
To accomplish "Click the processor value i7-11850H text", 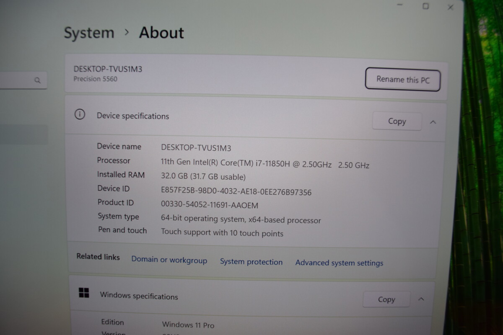I will (x=265, y=164).
